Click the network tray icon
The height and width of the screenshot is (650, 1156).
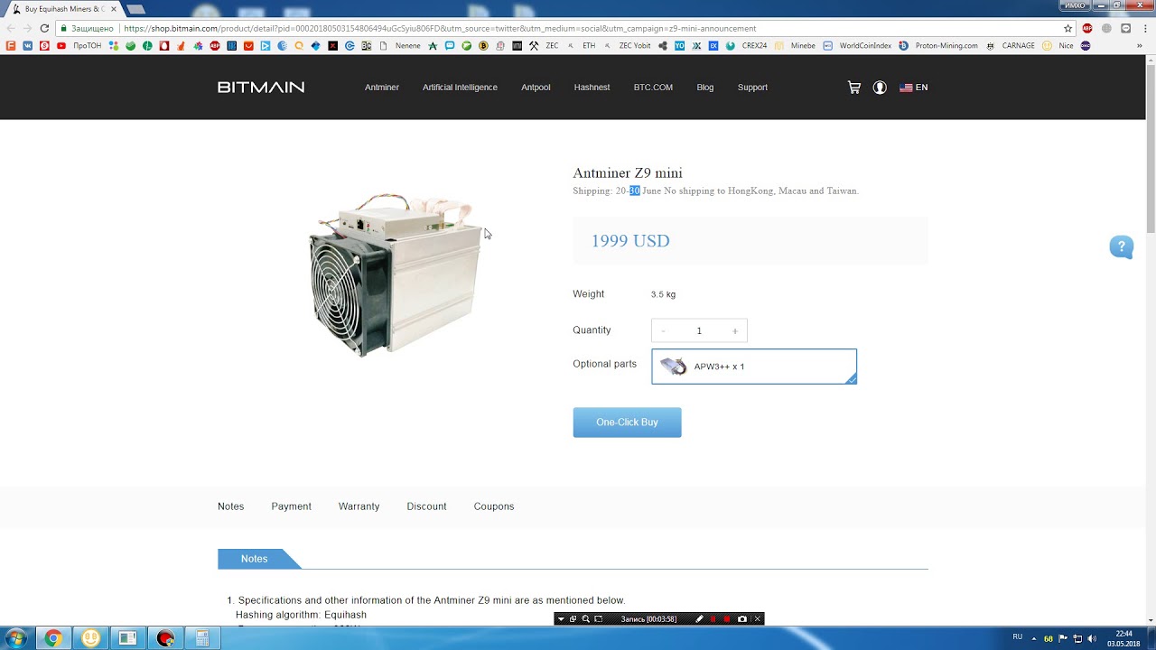(x=1077, y=638)
